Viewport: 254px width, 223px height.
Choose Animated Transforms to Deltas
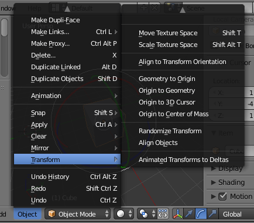(x=183, y=160)
